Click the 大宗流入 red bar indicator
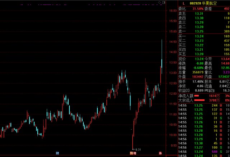Image resolution: width=230 pixels, height=157 pixels. (x=199, y=100)
